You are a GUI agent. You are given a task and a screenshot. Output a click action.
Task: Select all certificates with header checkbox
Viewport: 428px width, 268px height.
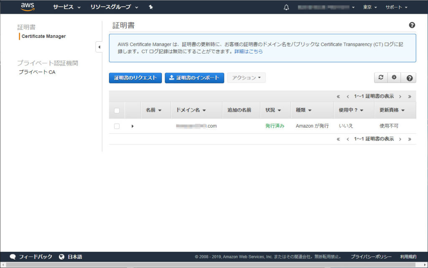point(117,111)
